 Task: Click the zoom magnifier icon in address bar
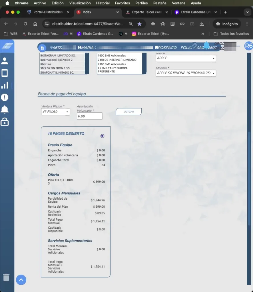(131, 24)
